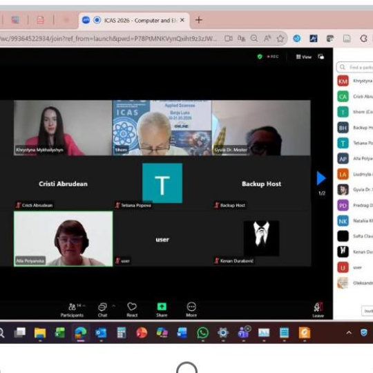Open WhatsApp from the taskbar
373x373 pixels.
tap(202, 333)
